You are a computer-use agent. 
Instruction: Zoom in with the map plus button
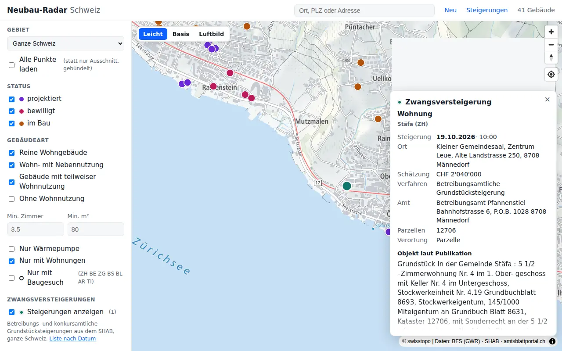point(551,32)
